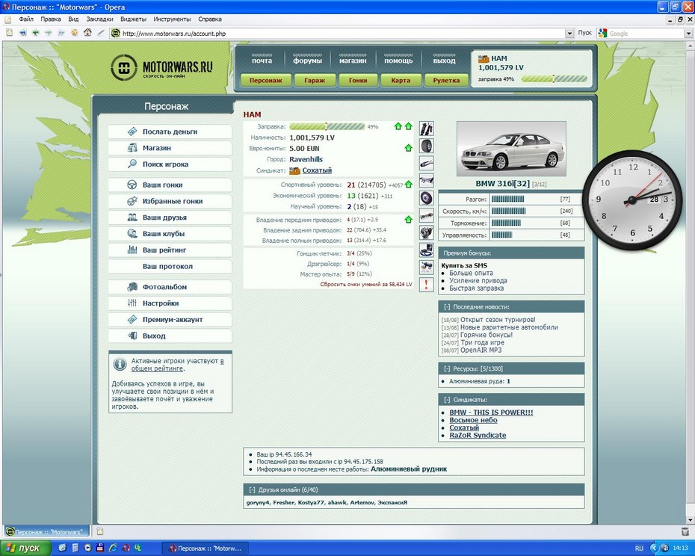Open Настройки in sidebar
The width and height of the screenshot is (695, 556).
pos(170,303)
